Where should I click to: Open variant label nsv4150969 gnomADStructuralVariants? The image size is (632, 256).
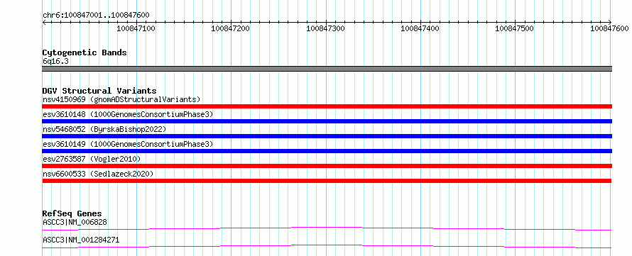pyautogui.click(x=121, y=99)
